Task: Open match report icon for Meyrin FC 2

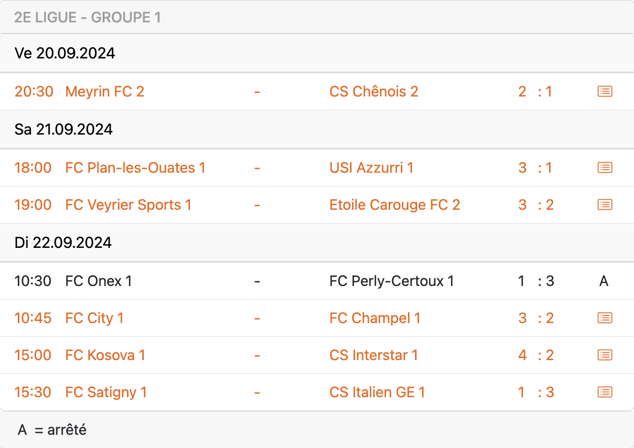Action: pos(605,91)
